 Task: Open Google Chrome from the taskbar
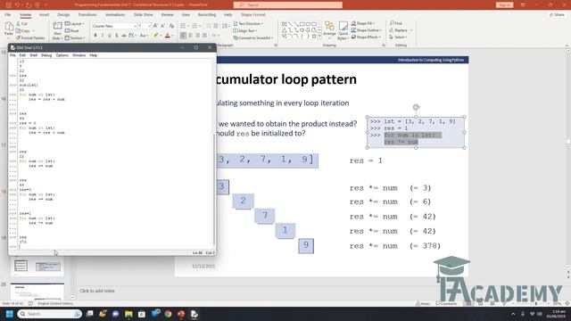(168, 314)
